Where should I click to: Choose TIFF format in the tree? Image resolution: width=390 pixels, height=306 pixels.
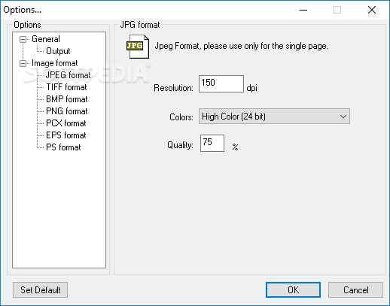[66, 87]
